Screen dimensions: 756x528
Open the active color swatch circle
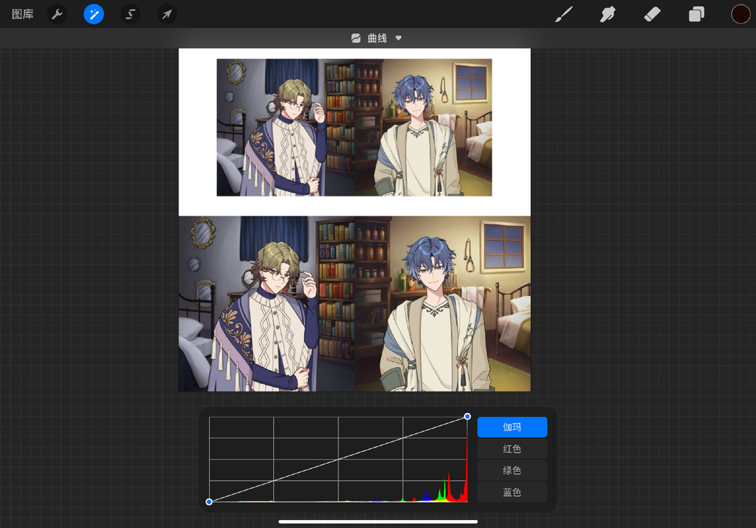point(740,14)
